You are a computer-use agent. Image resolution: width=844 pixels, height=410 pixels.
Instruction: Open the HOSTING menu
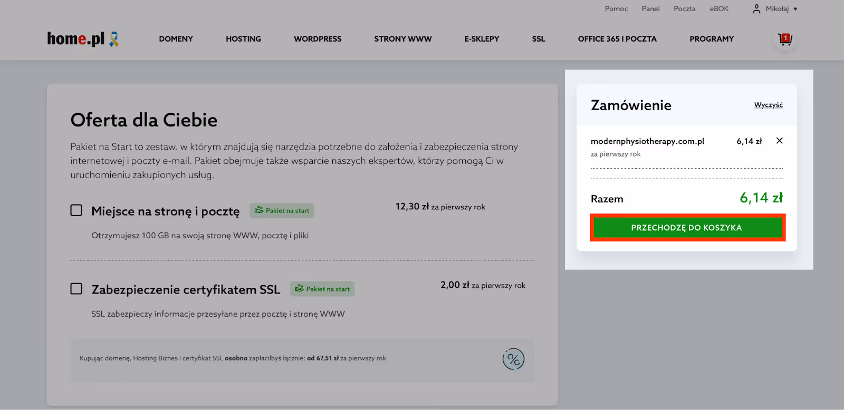coord(243,39)
